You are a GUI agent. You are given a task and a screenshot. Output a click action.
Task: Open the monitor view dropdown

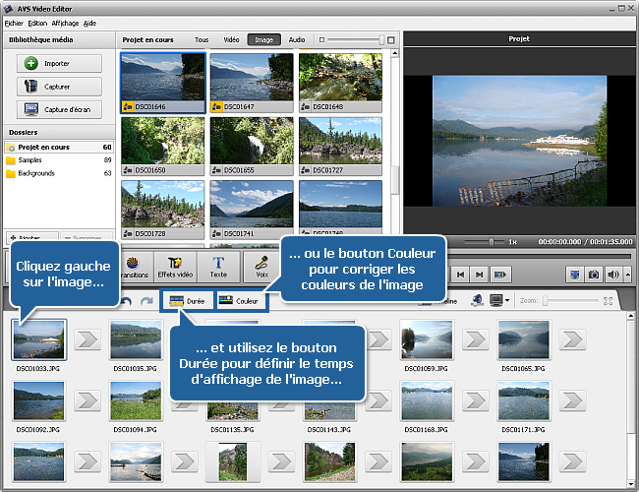coord(508,300)
